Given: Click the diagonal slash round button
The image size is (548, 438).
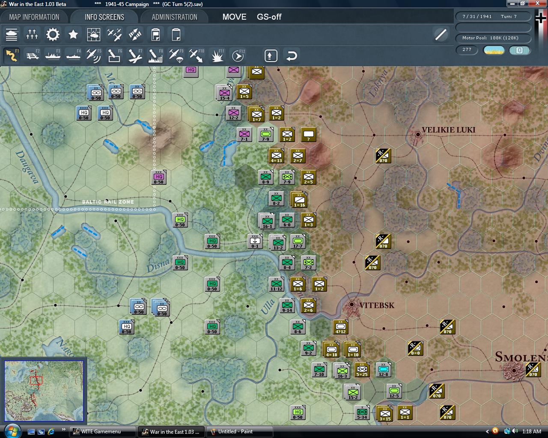Looking at the screenshot, I should 441,35.
